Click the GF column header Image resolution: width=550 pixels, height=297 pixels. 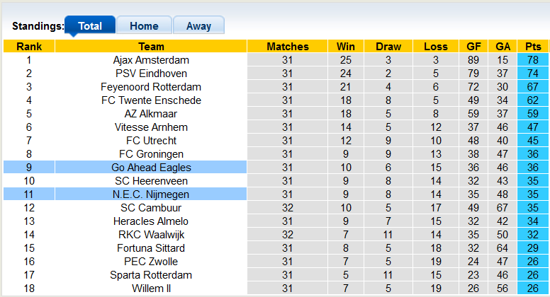coord(473,47)
